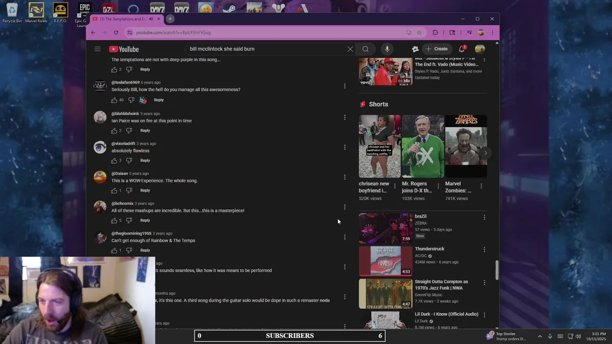Viewport: 612px width, 344px height.
Task: Open menu for braZil video
Action: click(x=484, y=217)
